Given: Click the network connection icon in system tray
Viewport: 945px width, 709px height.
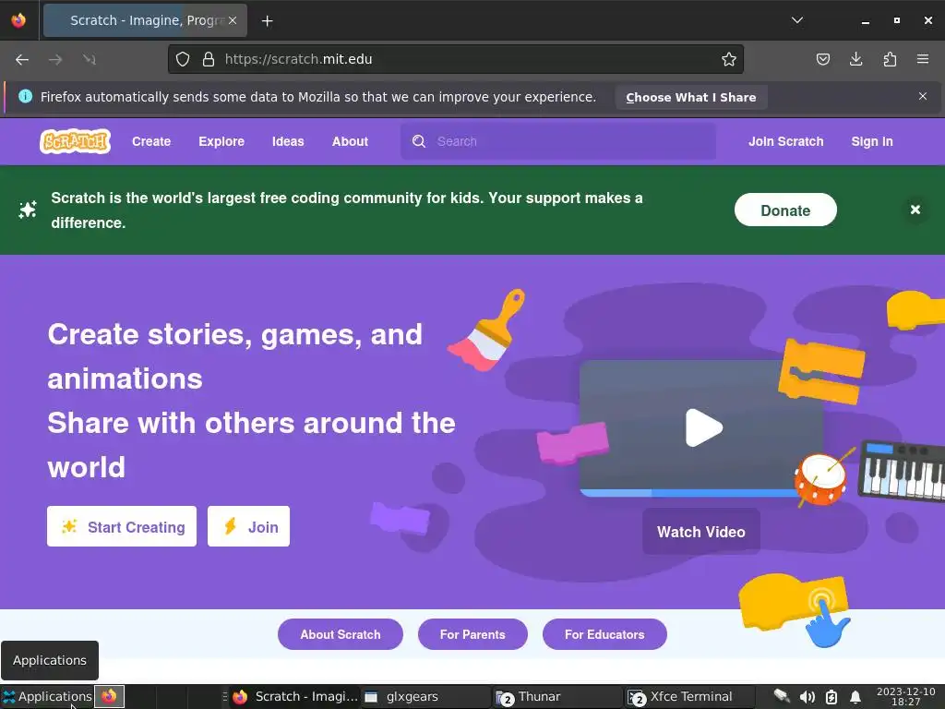Looking at the screenshot, I should (782, 696).
